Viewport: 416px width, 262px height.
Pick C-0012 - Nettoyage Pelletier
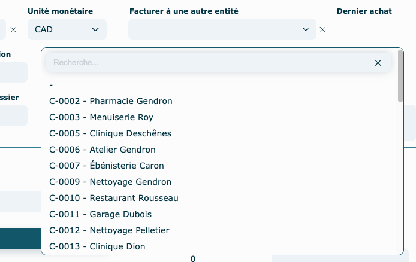(x=110, y=230)
